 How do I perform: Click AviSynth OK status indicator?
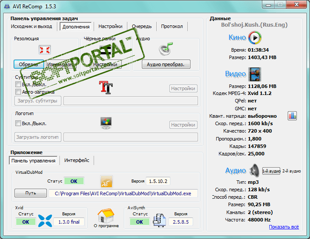pyautogui.click(x=140, y=222)
